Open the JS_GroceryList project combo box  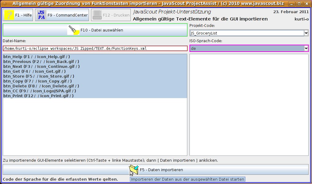click(246, 33)
